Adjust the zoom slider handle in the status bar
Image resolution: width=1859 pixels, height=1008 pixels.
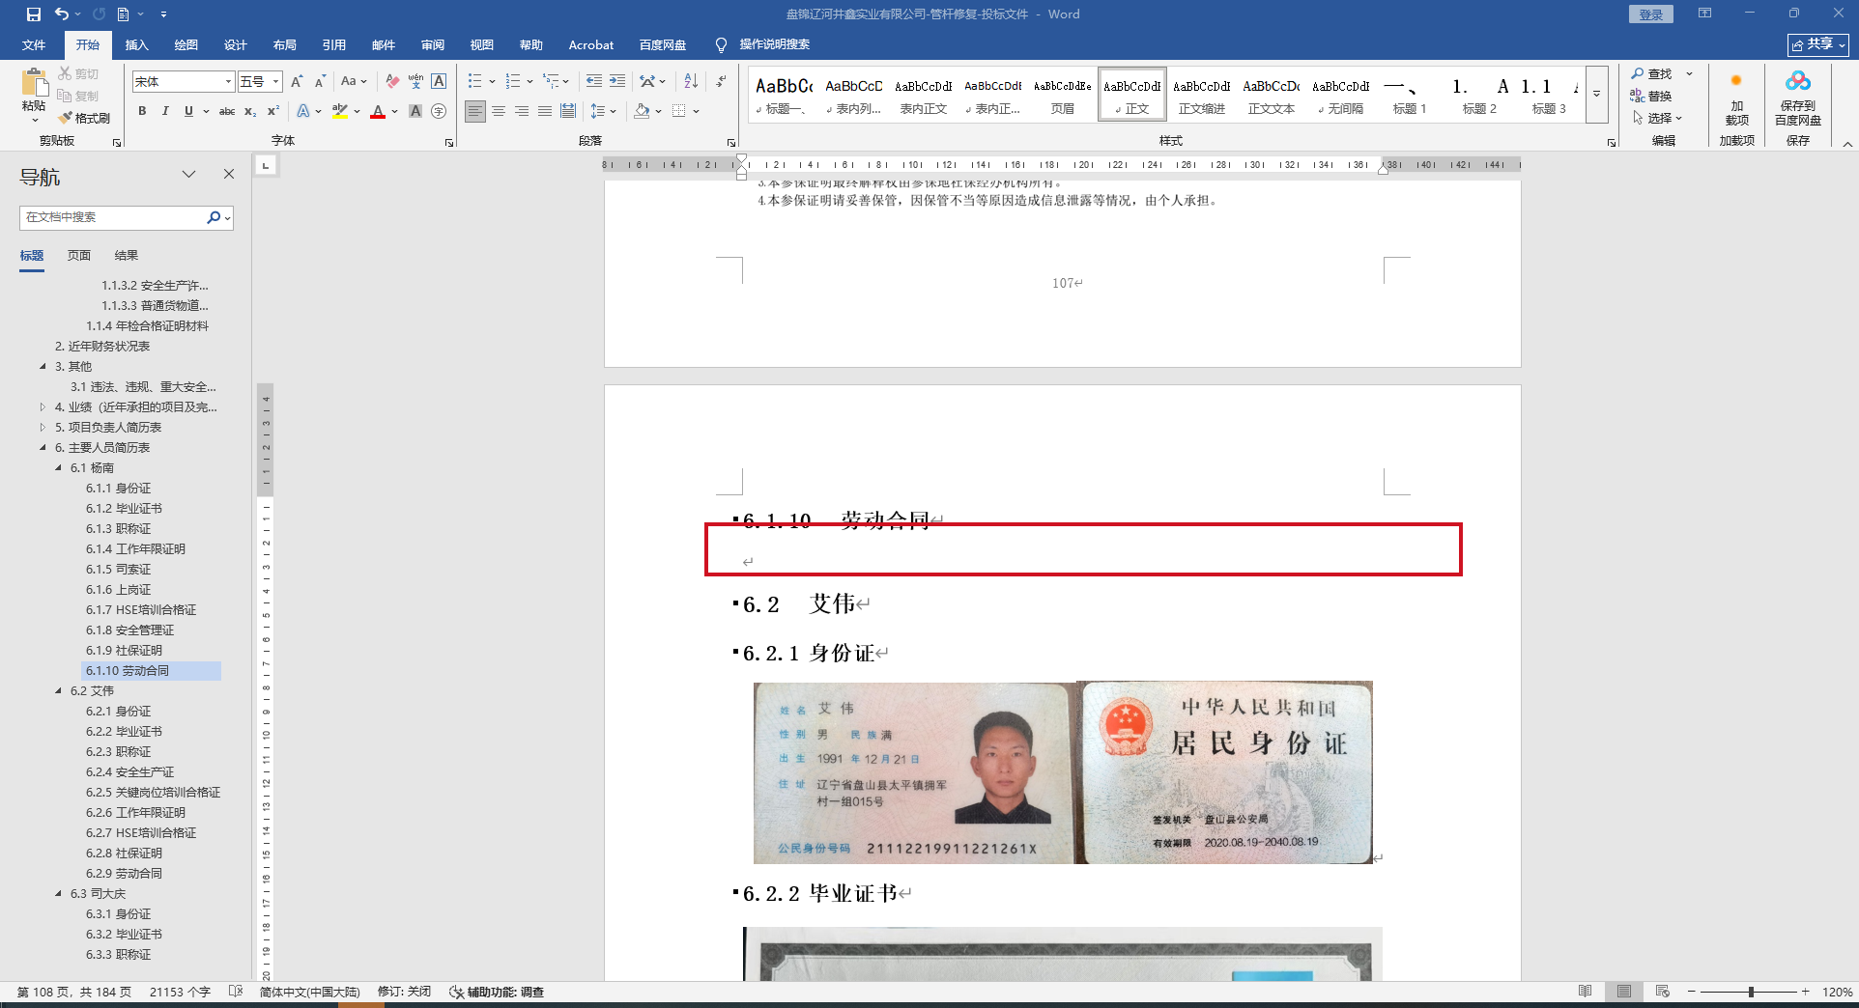coord(1751,992)
